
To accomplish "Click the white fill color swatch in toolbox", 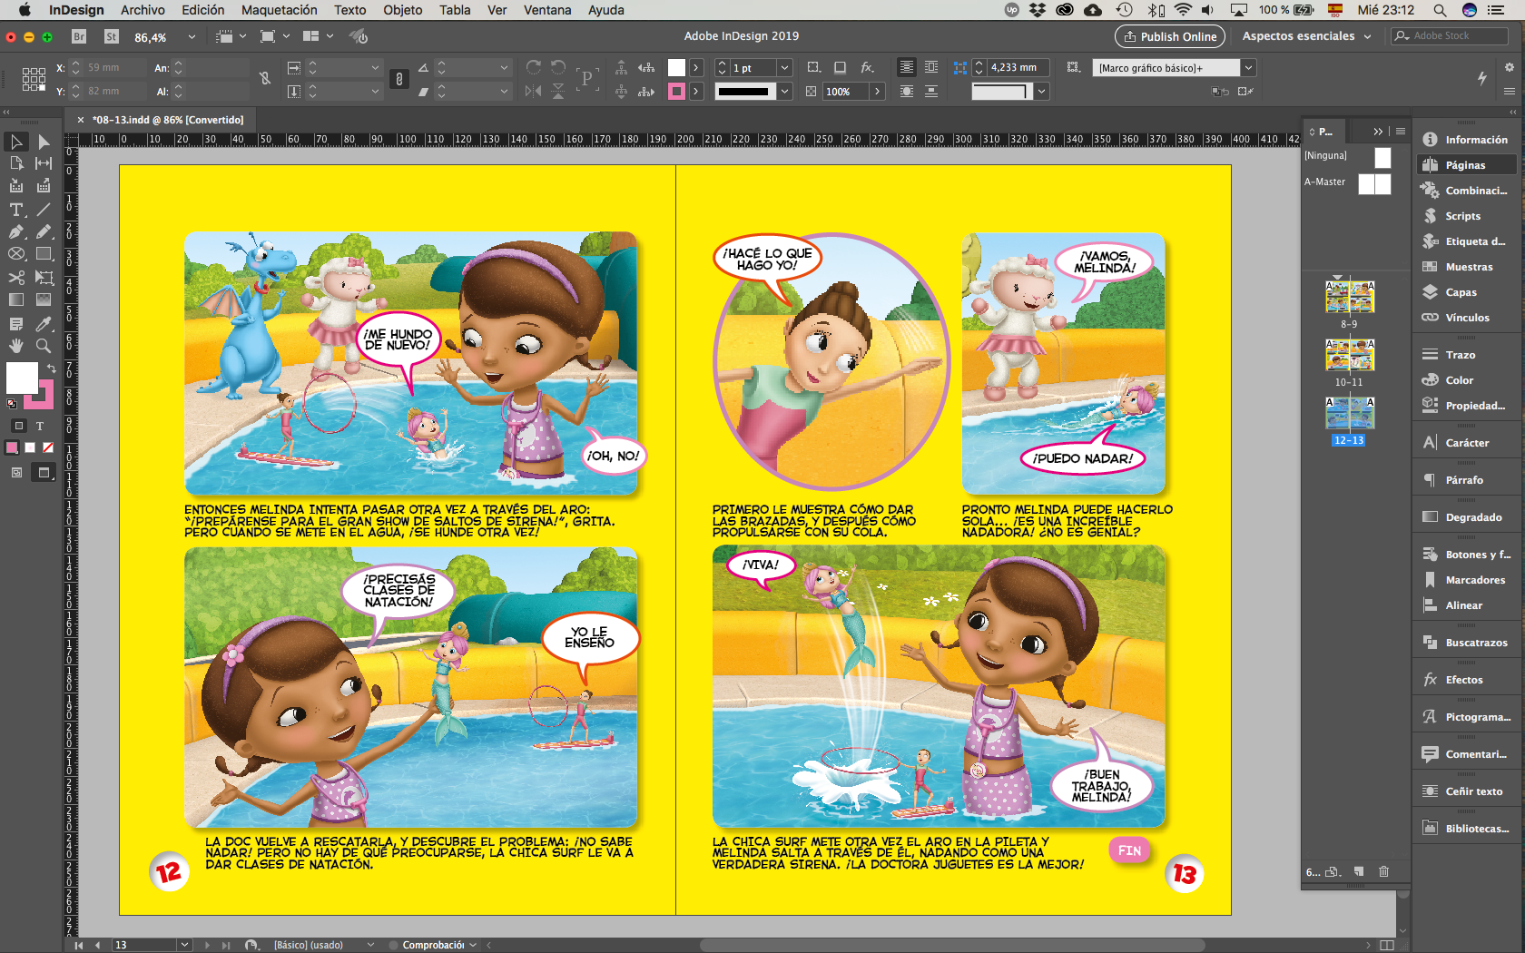I will pos(20,376).
